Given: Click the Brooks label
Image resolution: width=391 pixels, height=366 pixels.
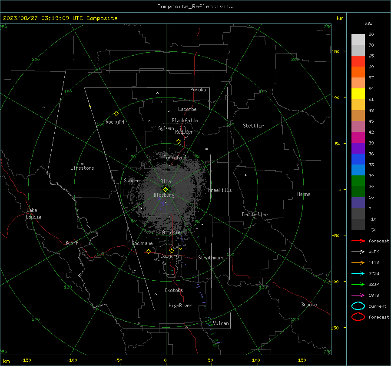Looking at the screenshot, I should pos(309,305).
